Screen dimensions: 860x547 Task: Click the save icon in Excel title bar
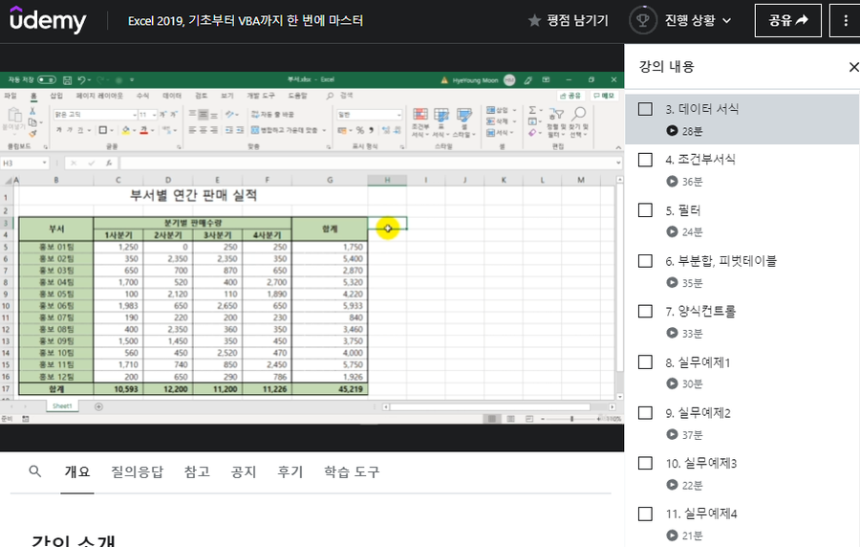pyautogui.click(x=67, y=80)
